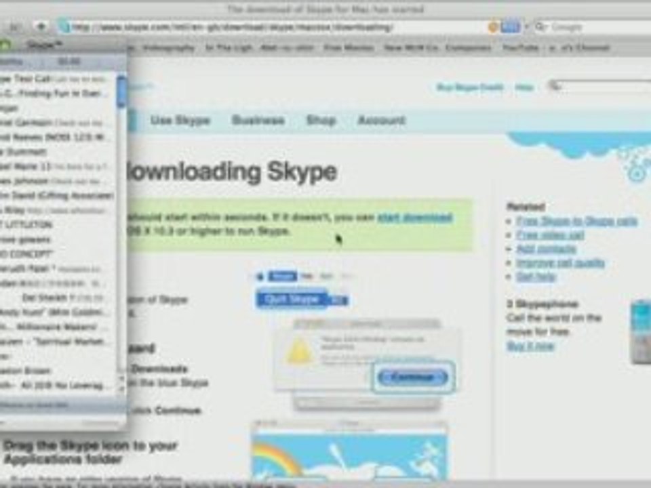651x488 pixels.
Task: Click the yellow warning triangle icon
Action: click(299, 352)
